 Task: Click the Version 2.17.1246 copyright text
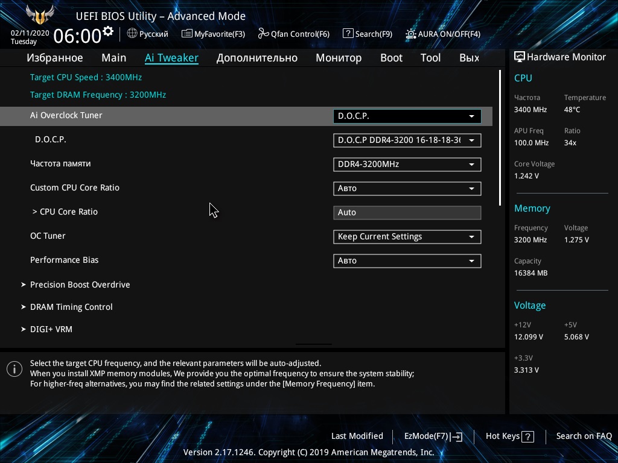coord(308,452)
